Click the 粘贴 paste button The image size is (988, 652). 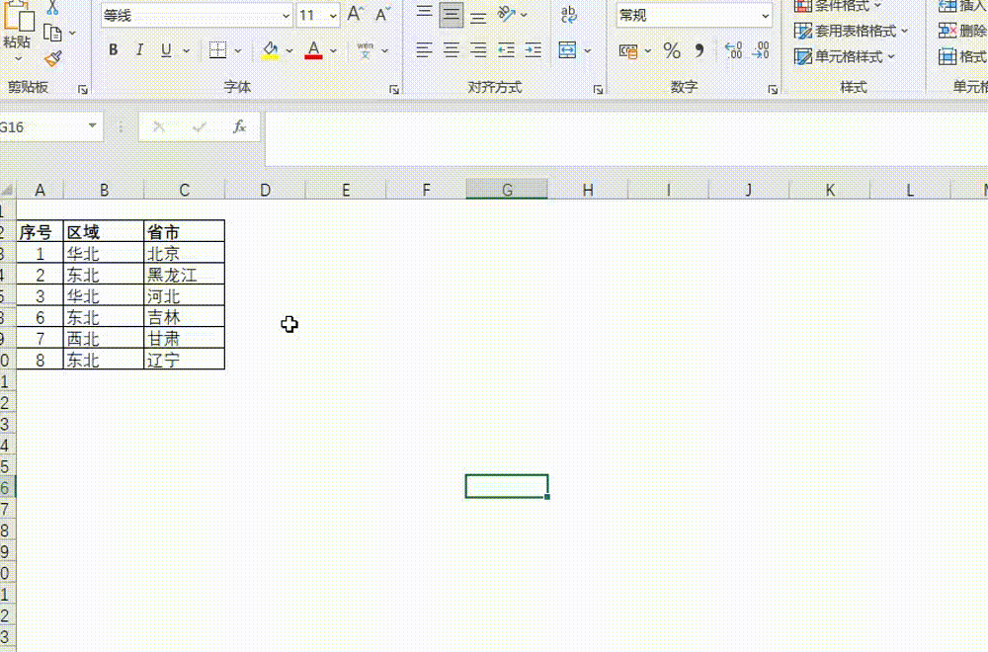(x=17, y=26)
